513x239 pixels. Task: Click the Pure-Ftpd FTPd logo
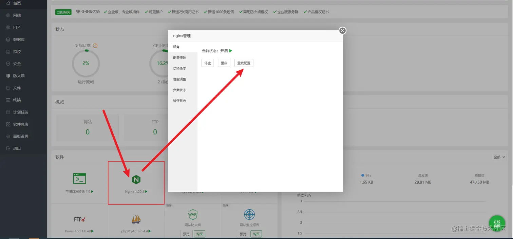[79, 219]
